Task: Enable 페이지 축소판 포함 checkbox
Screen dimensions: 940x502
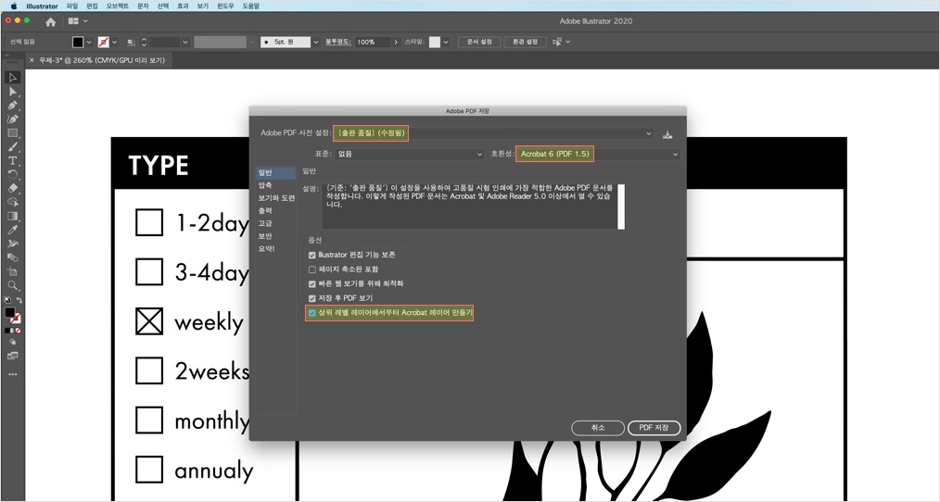Action: pyautogui.click(x=311, y=270)
